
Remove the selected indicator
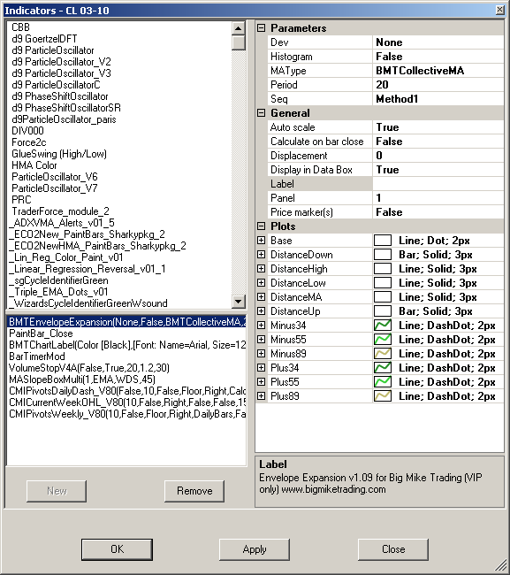pyautogui.click(x=194, y=491)
